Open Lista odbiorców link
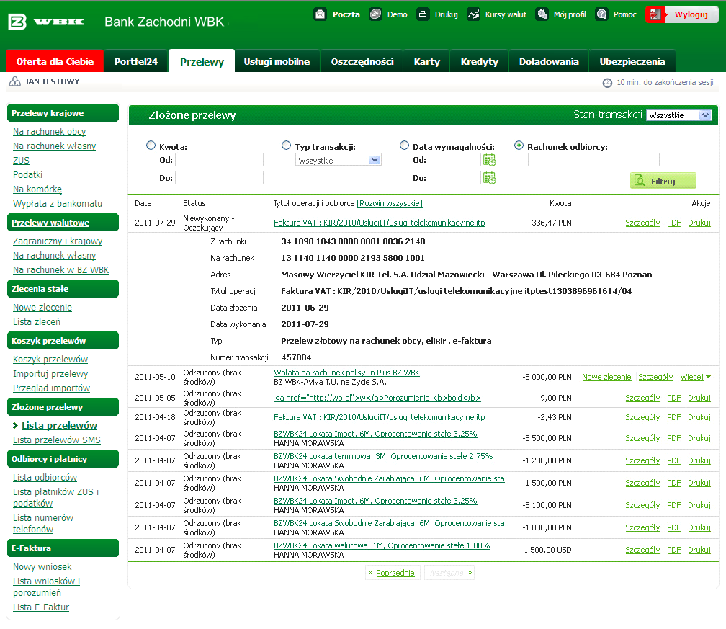726x629 pixels. (x=45, y=478)
